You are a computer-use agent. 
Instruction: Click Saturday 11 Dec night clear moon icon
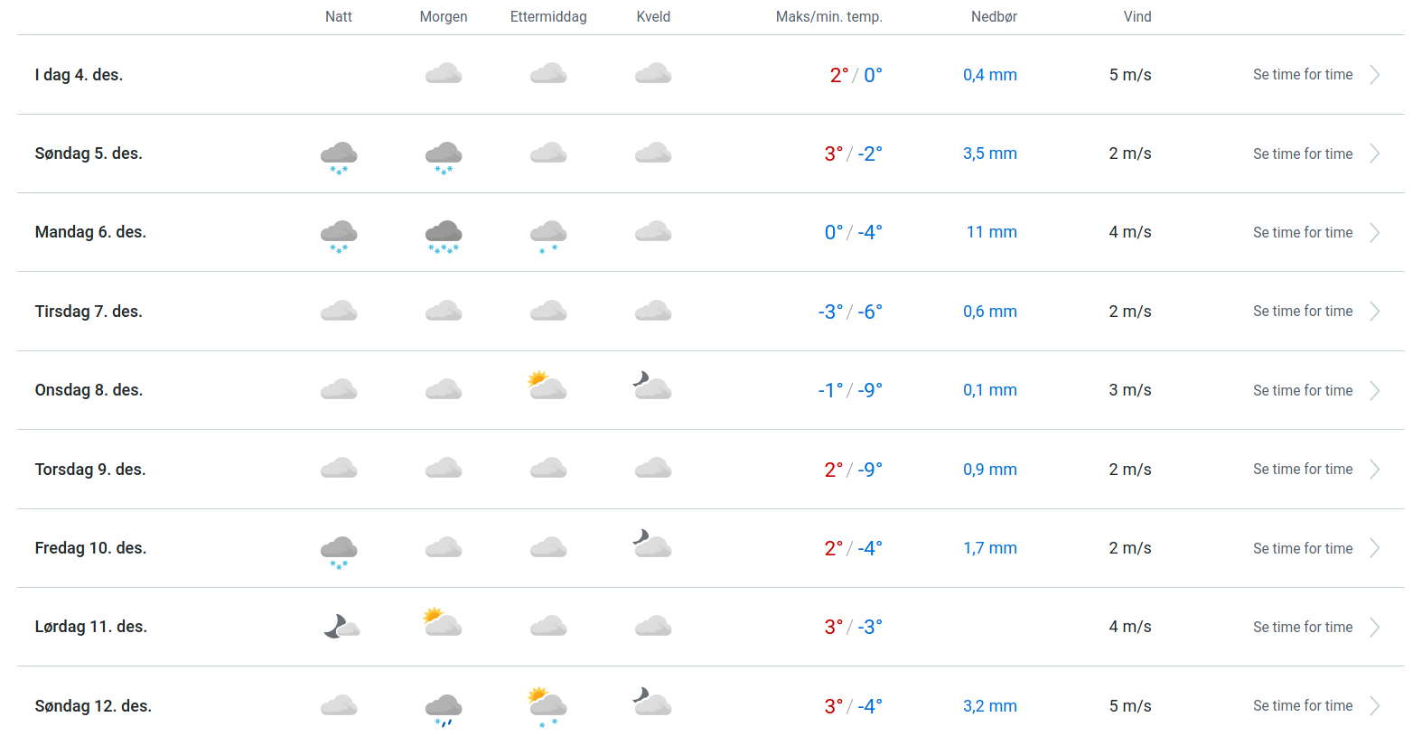(341, 626)
